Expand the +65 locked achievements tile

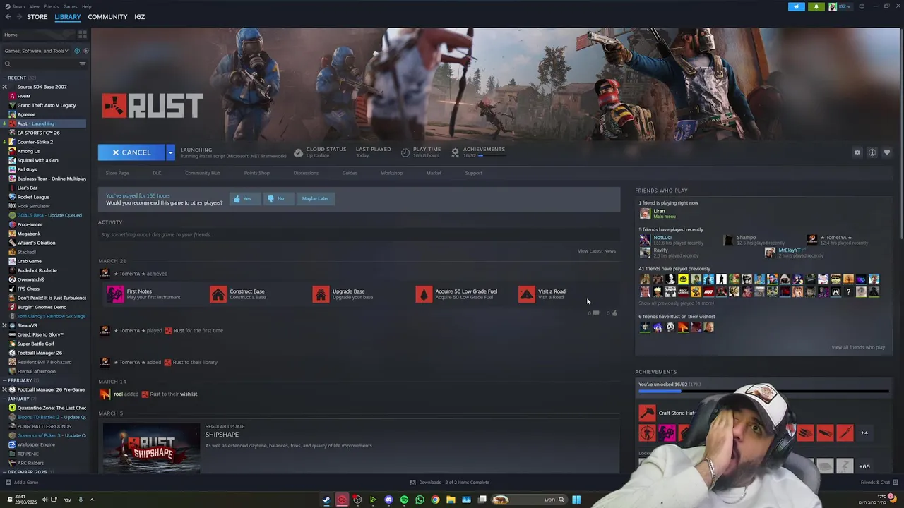864,466
